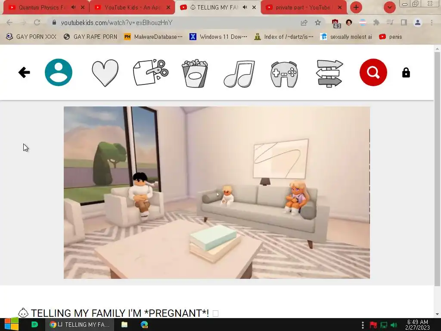Go back with the black arrow in YouTube Kids

coord(24,72)
